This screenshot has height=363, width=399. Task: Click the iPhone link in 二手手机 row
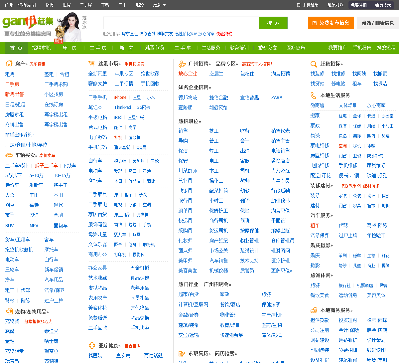click(x=120, y=97)
